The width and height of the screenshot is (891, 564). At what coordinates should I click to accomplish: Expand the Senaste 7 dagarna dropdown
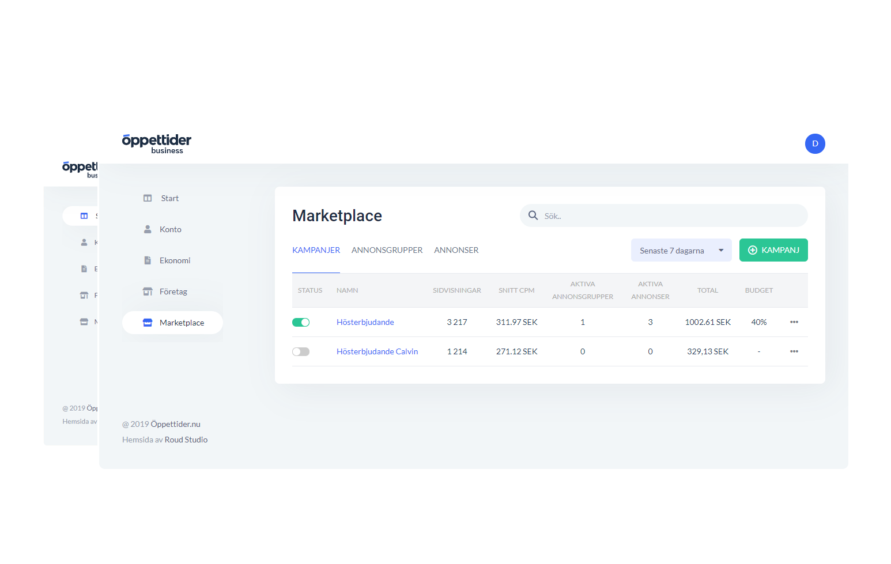[x=681, y=251]
